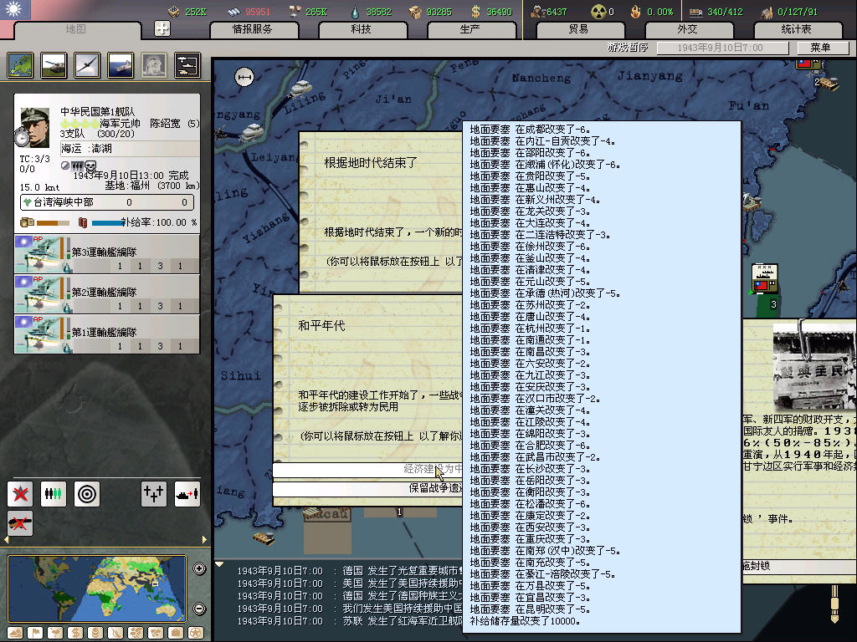Select the 第3運輸艦編隊 transport flotilla
Image resolution: width=857 pixels, height=642 pixels.
pyautogui.click(x=107, y=253)
